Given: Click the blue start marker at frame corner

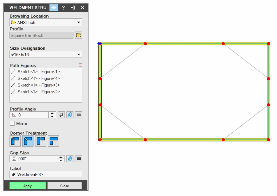Looking at the screenshot, I should (x=100, y=44).
